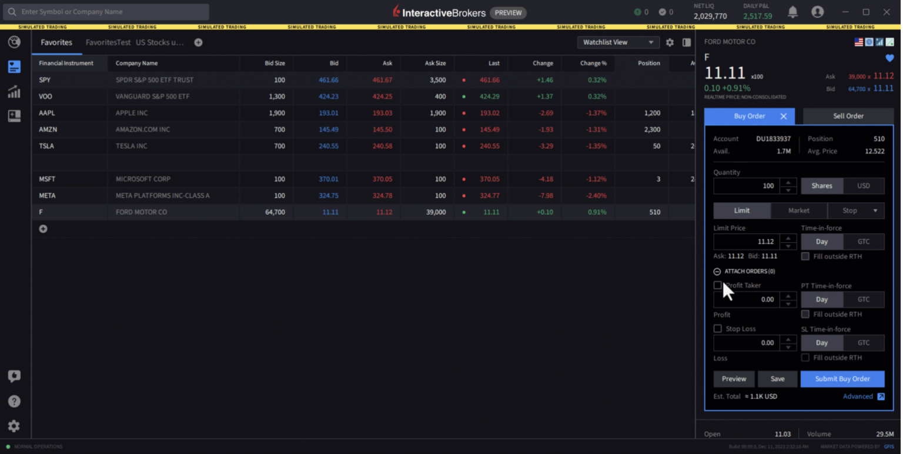
Task: Preview the current buy order
Action: [x=734, y=379]
